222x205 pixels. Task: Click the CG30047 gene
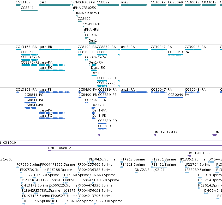point(159,5)
